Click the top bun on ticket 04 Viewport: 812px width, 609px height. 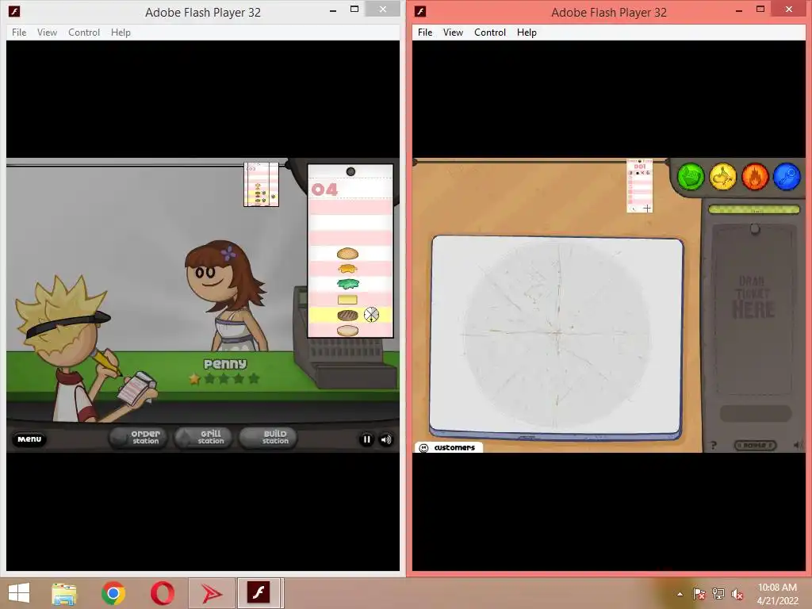[347, 253]
